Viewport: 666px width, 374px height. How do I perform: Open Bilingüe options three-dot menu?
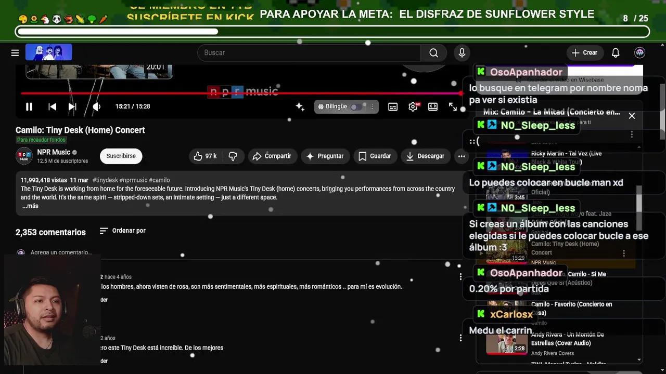[x=372, y=106]
